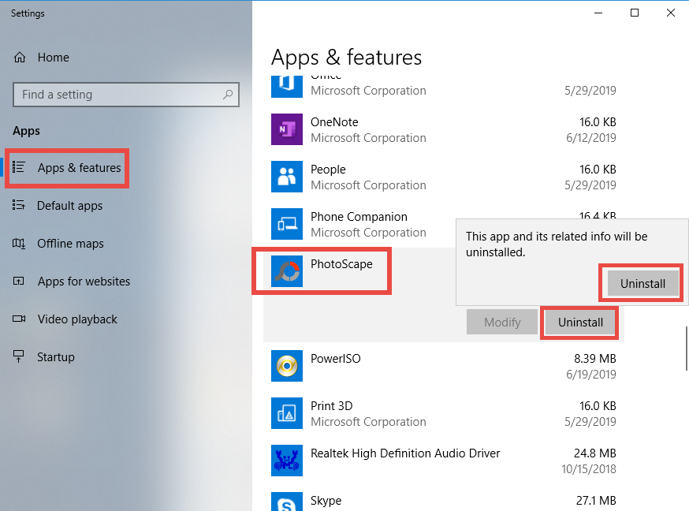Click the search magnifier in Find a setting
This screenshot has width=689, height=511.
(228, 95)
